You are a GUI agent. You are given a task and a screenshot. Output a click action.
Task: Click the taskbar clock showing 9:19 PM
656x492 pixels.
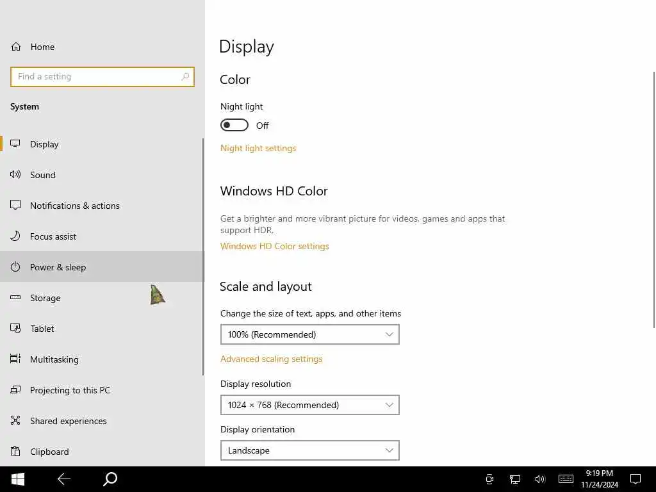pyautogui.click(x=600, y=479)
